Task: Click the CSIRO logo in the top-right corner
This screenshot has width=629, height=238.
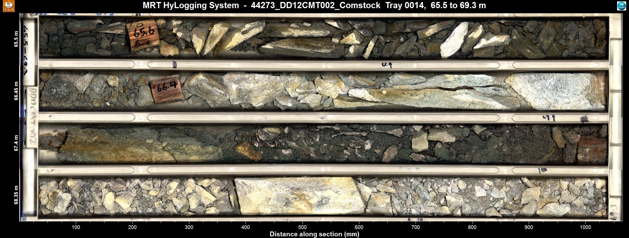Action: (621, 6)
